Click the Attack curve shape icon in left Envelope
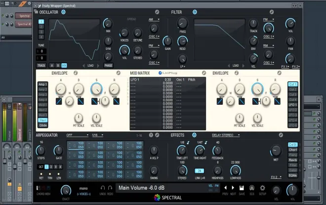This screenshot has width=326, height=205. point(59,101)
